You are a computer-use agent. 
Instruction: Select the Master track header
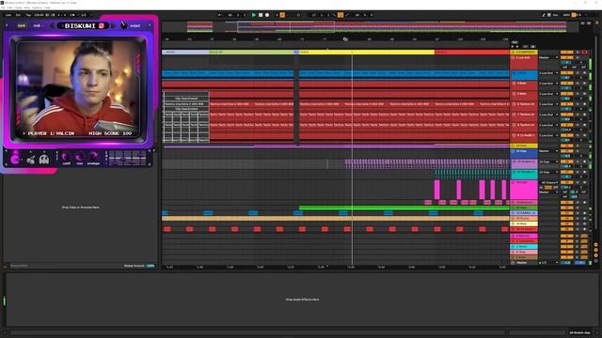point(524,263)
